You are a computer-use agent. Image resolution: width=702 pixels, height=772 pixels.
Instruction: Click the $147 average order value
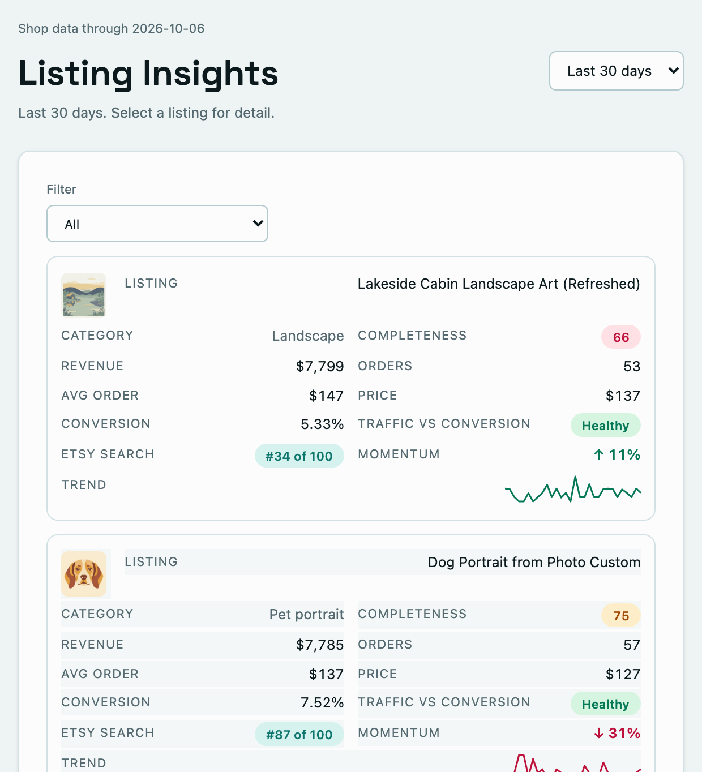point(326,396)
